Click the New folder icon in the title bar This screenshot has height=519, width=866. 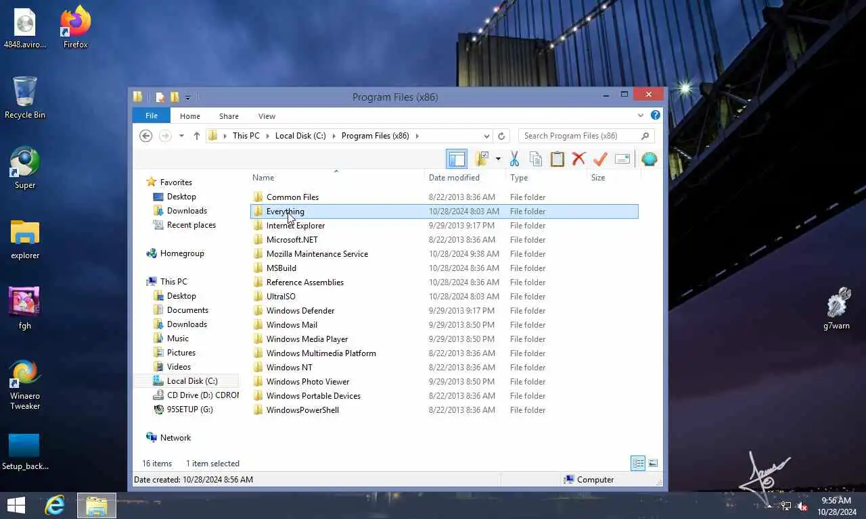click(175, 97)
